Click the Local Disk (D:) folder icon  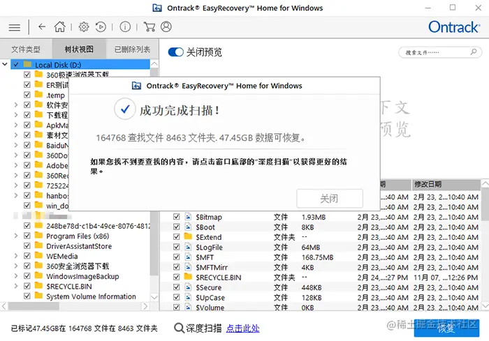pos(27,64)
